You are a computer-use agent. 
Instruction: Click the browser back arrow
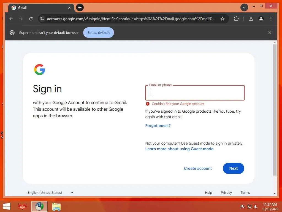(11, 19)
